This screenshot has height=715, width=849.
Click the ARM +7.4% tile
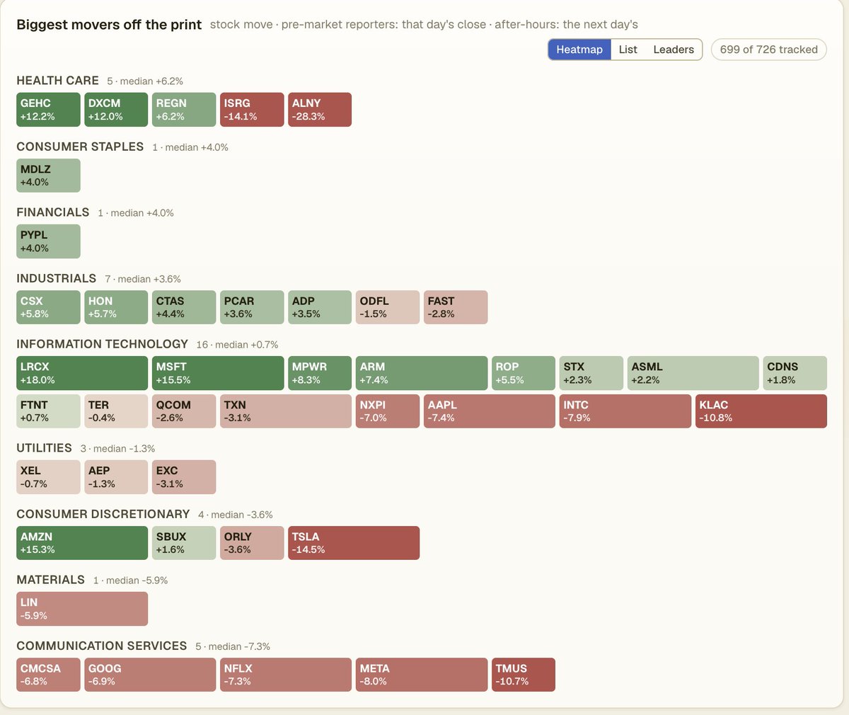point(422,373)
